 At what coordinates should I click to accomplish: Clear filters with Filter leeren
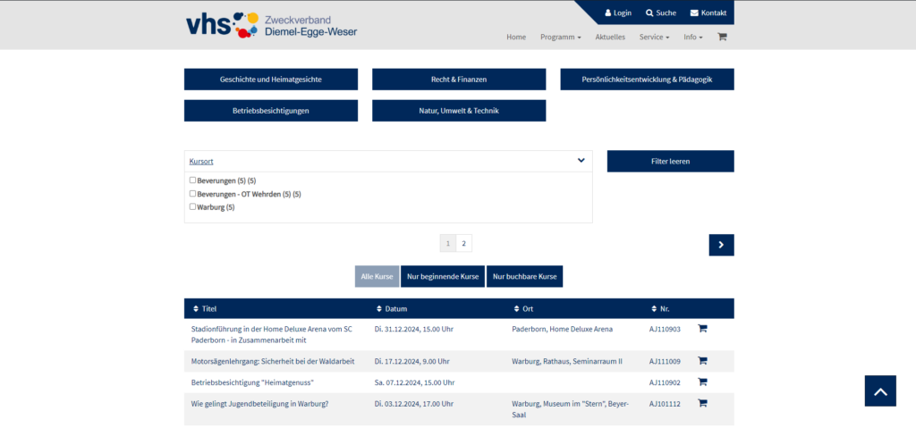tap(671, 161)
